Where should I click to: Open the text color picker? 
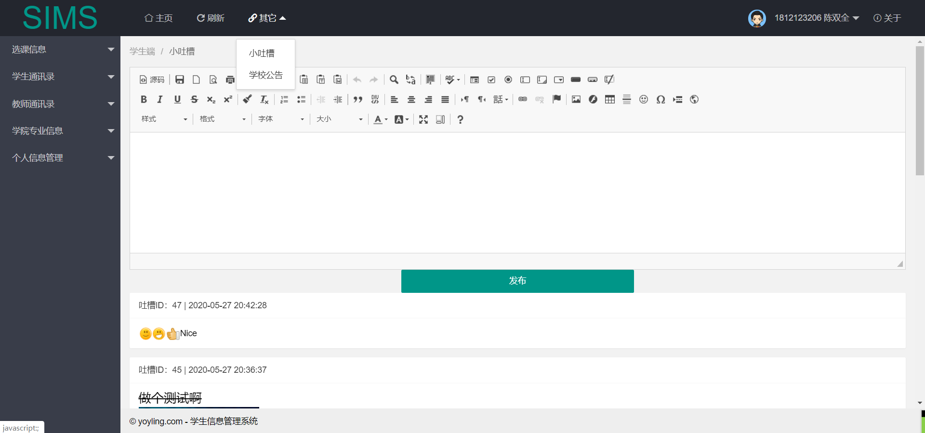pyautogui.click(x=380, y=119)
